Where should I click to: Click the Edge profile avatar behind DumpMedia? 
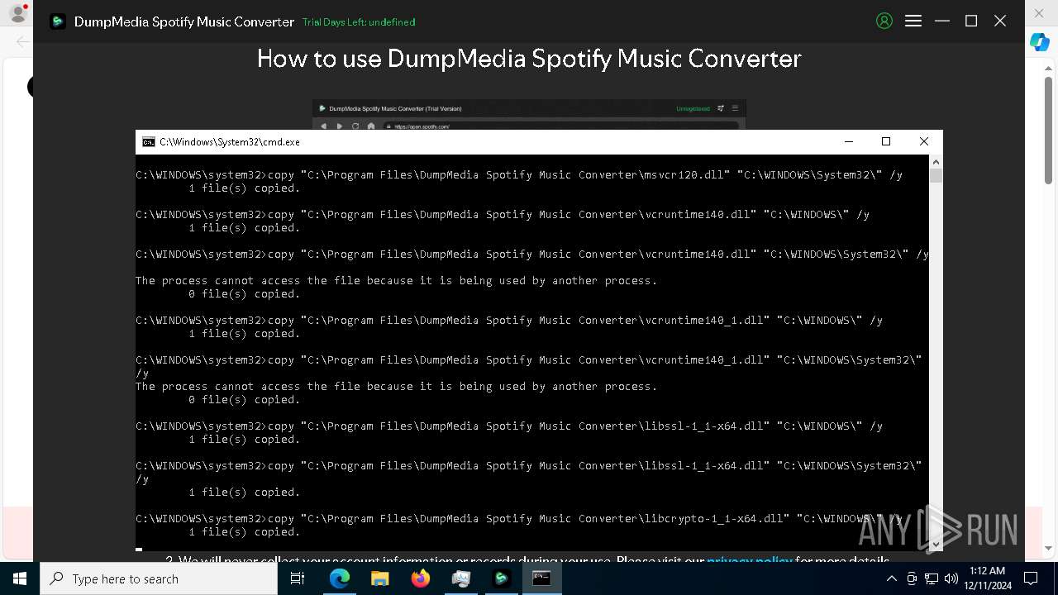click(x=17, y=13)
